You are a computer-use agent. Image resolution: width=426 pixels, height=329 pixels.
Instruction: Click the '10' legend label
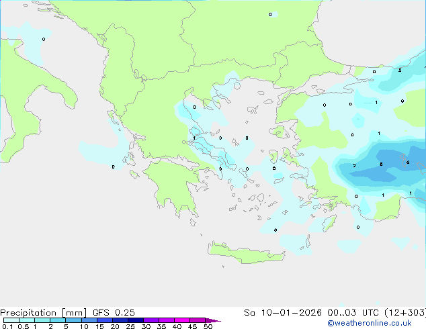[x=84, y=326]
